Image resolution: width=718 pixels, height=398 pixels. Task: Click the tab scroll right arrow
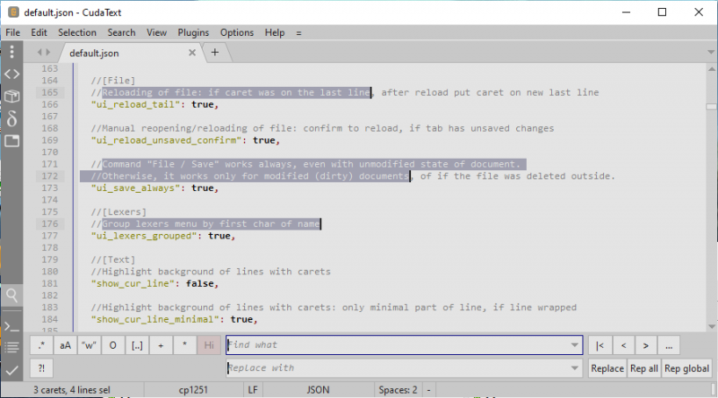[48, 52]
